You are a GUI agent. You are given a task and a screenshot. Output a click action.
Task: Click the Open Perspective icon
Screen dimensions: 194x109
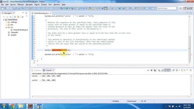pyautogui.click(x=181, y=8)
